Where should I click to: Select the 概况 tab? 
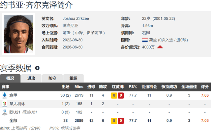point(10,78)
